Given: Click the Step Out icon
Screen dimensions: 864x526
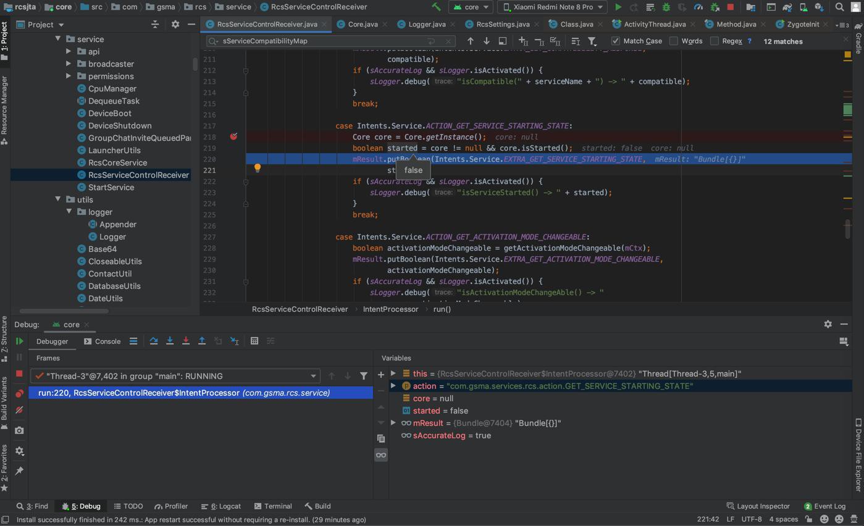Looking at the screenshot, I should pyautogui.click(x=202, y=341).
